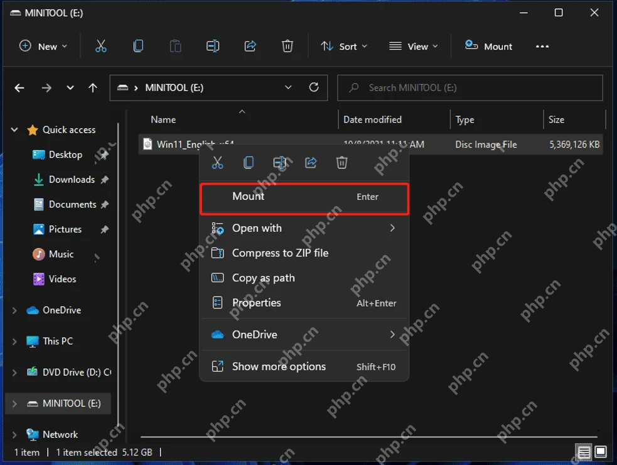Click Delete icon in the context menu
Screen dimensions: 617x465
(341, 162)
